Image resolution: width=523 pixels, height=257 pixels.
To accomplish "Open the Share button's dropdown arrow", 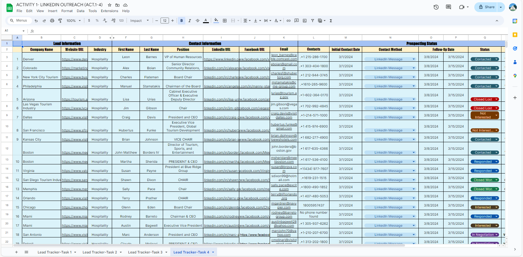I will pos(501,7).
